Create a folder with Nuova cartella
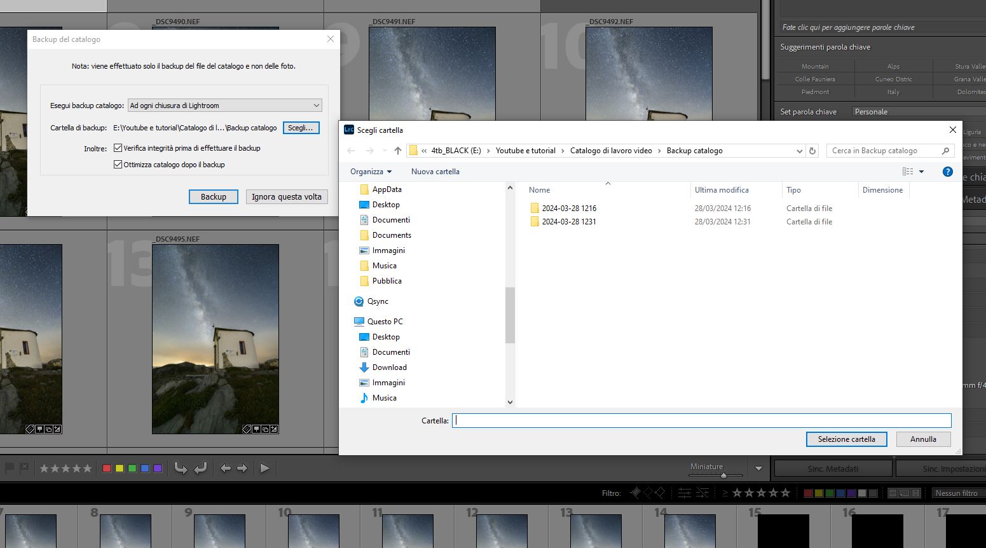This screenshot has height=548, width=986. [x=435, y=172]
